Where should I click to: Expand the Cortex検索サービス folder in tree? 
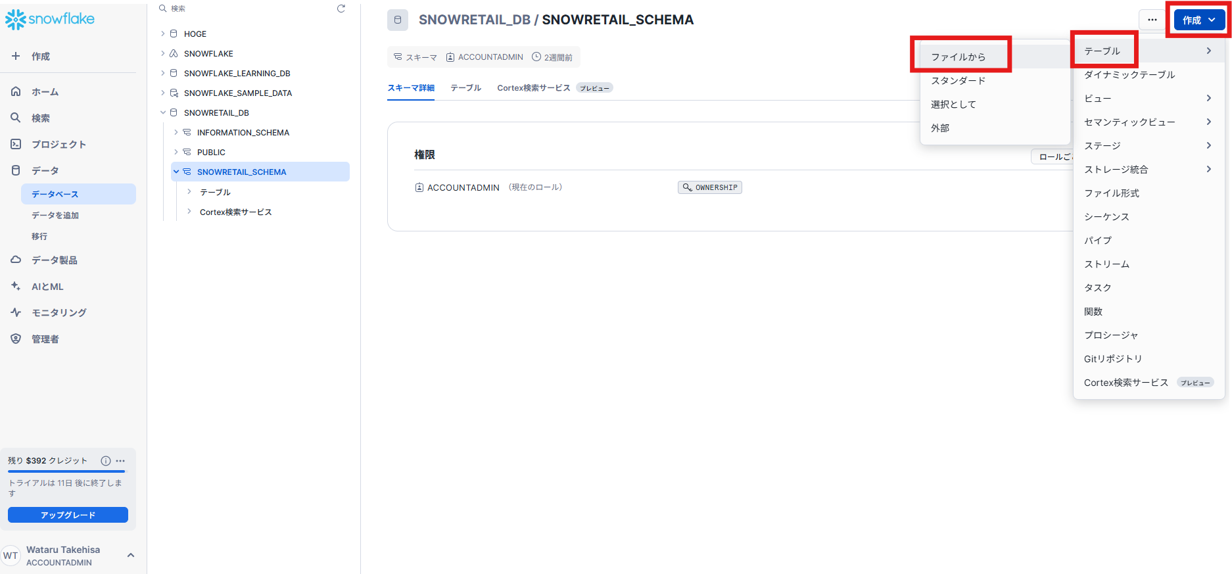point(189,212)
